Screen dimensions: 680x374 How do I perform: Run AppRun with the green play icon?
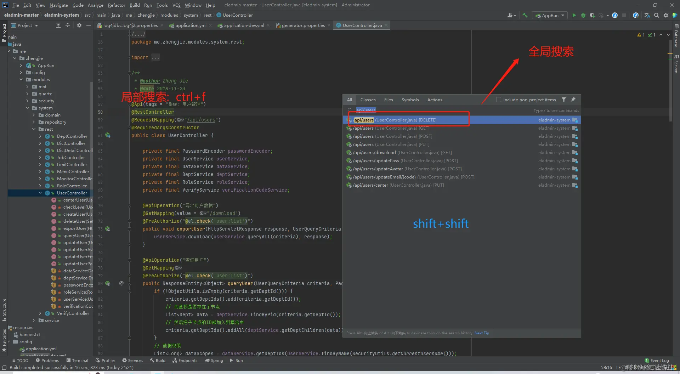point(574,15)
